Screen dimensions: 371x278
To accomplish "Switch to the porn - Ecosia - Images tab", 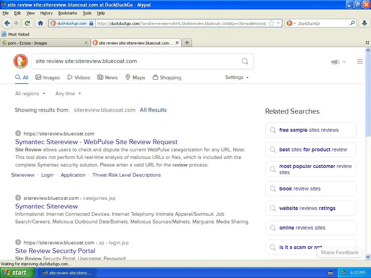I will 45,43.
